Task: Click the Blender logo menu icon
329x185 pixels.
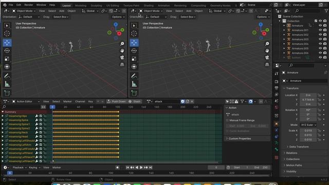Action: [5, 5]
